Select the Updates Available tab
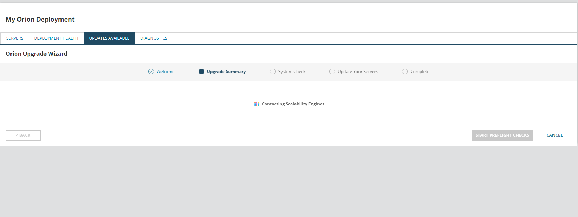This screenshot has height=217, width=578. tap(109, 38)
